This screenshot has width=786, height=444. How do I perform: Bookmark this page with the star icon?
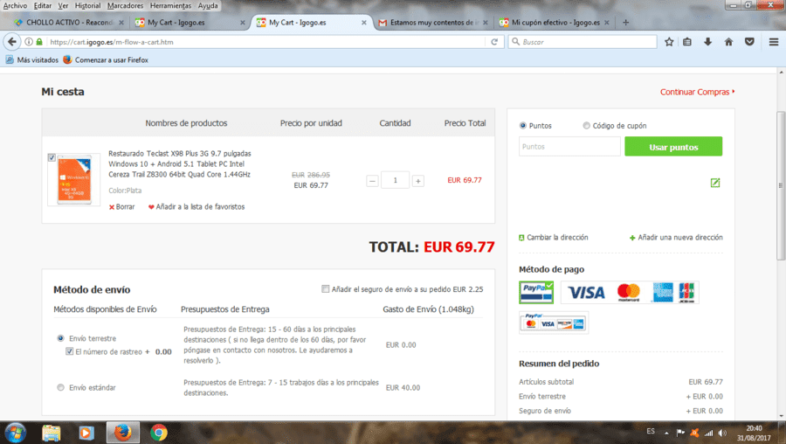[x=669, y=42]
